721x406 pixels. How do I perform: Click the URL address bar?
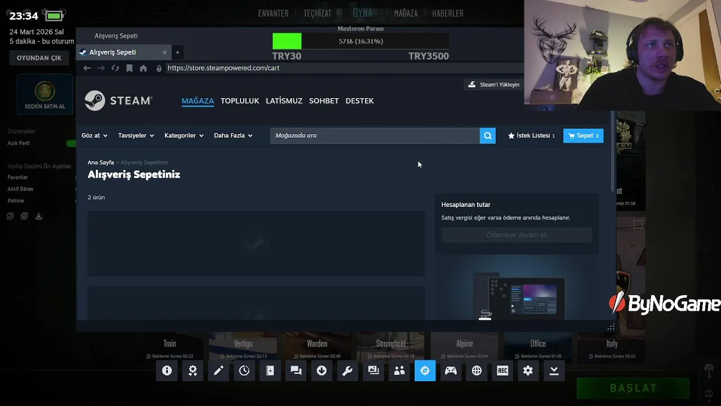pyautogui.click(x=344, y=68)
